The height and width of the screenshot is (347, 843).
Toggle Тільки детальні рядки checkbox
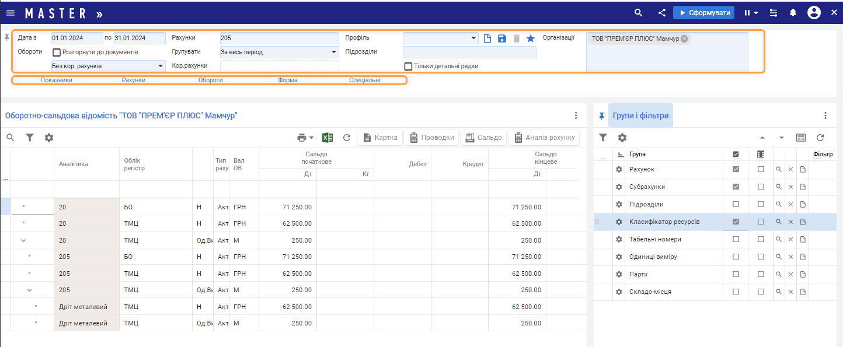(409, 66)
